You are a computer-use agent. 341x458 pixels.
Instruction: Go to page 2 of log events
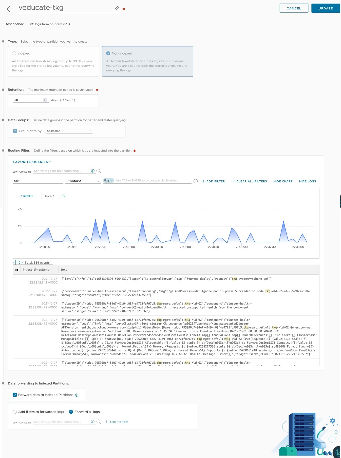pyautogui.click(x=20, y=263)
